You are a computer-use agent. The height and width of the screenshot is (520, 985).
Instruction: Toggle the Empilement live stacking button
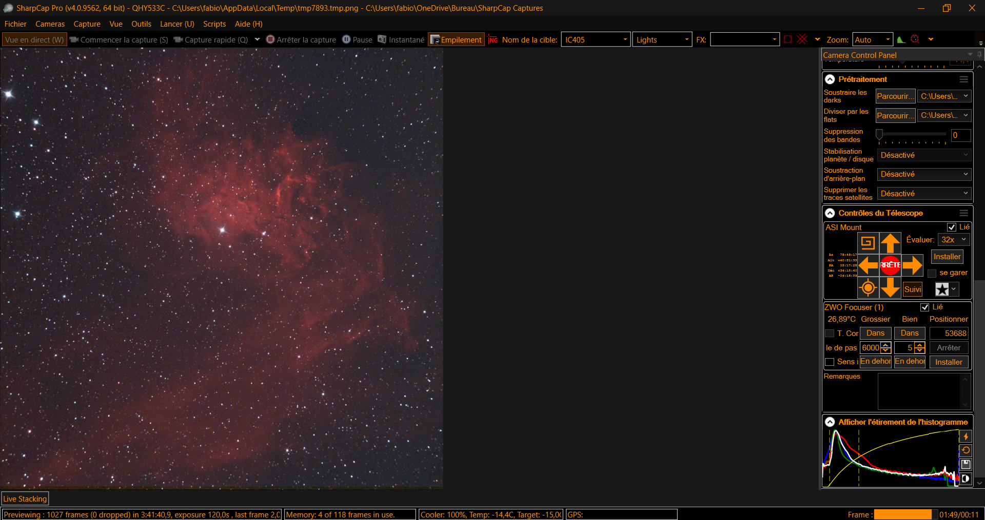click(x=456, y=39)
